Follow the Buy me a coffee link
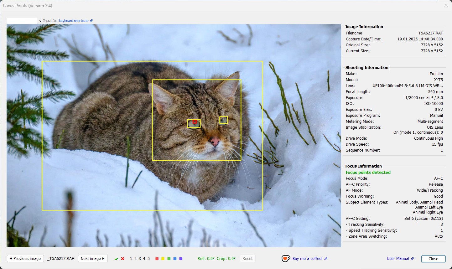Image resolution: width=452 pixels, height=269 pixels. [x=307, y=259]
